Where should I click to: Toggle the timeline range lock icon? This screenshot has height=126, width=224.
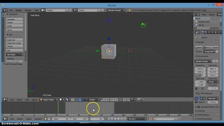(x=49, y=119)
